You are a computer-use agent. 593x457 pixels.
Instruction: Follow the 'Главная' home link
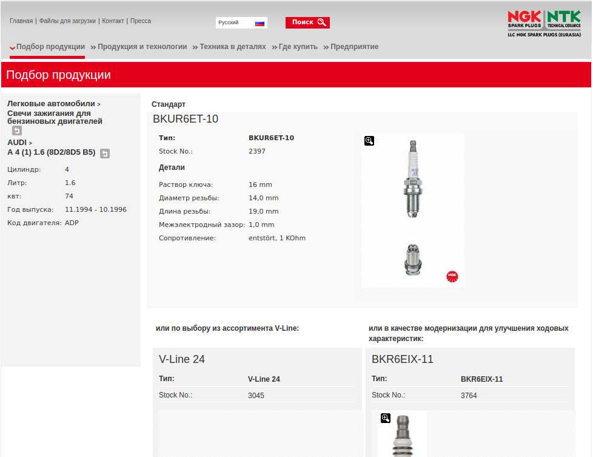(21, 21)
